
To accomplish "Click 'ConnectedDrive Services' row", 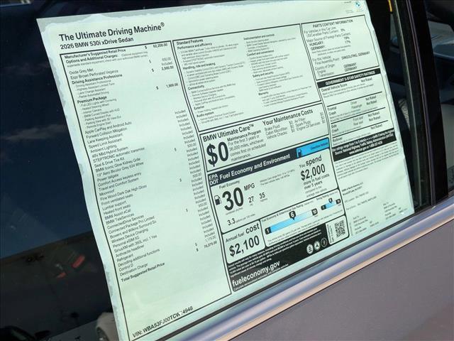I will pos(126,222).
